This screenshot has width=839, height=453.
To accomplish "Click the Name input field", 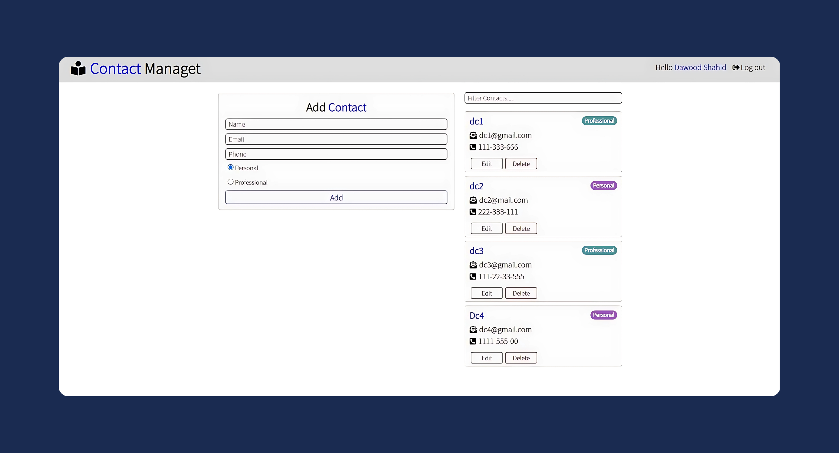I will 336,124.
